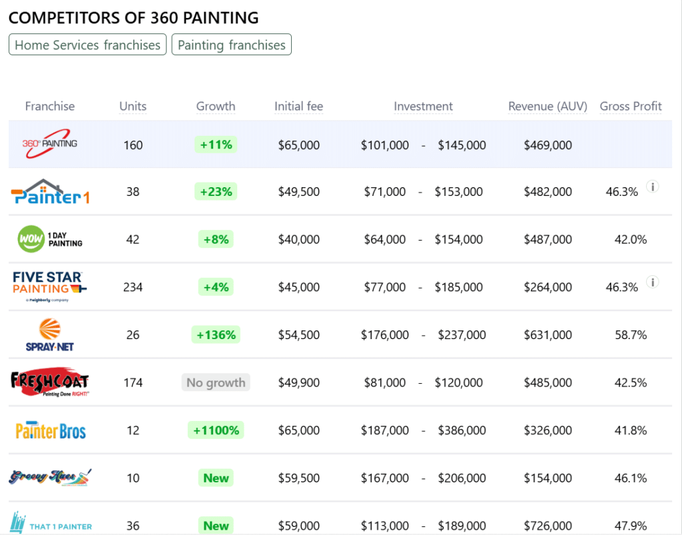682x535 pixels.
Task: Select the $59,500 initial fee cell
Action: coord(299,478)
